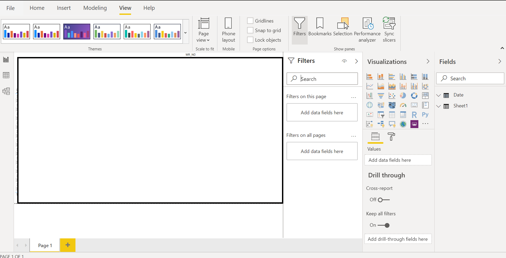Expand the Sheet1 table in Fields
506x258 pixels.
438,106
